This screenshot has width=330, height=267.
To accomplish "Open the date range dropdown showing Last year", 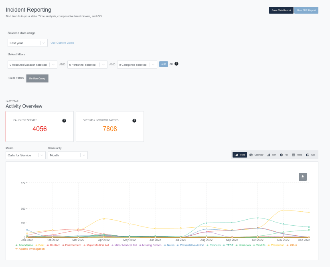I will point(27,43).
